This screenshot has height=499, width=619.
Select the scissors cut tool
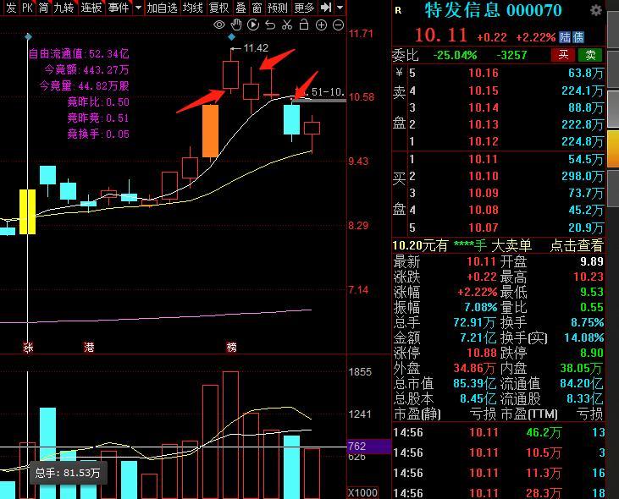tap(287, 25)
